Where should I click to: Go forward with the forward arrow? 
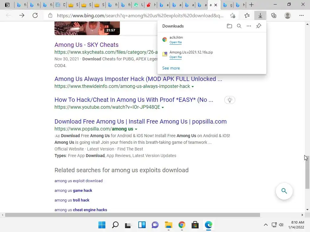click(22, 15)
